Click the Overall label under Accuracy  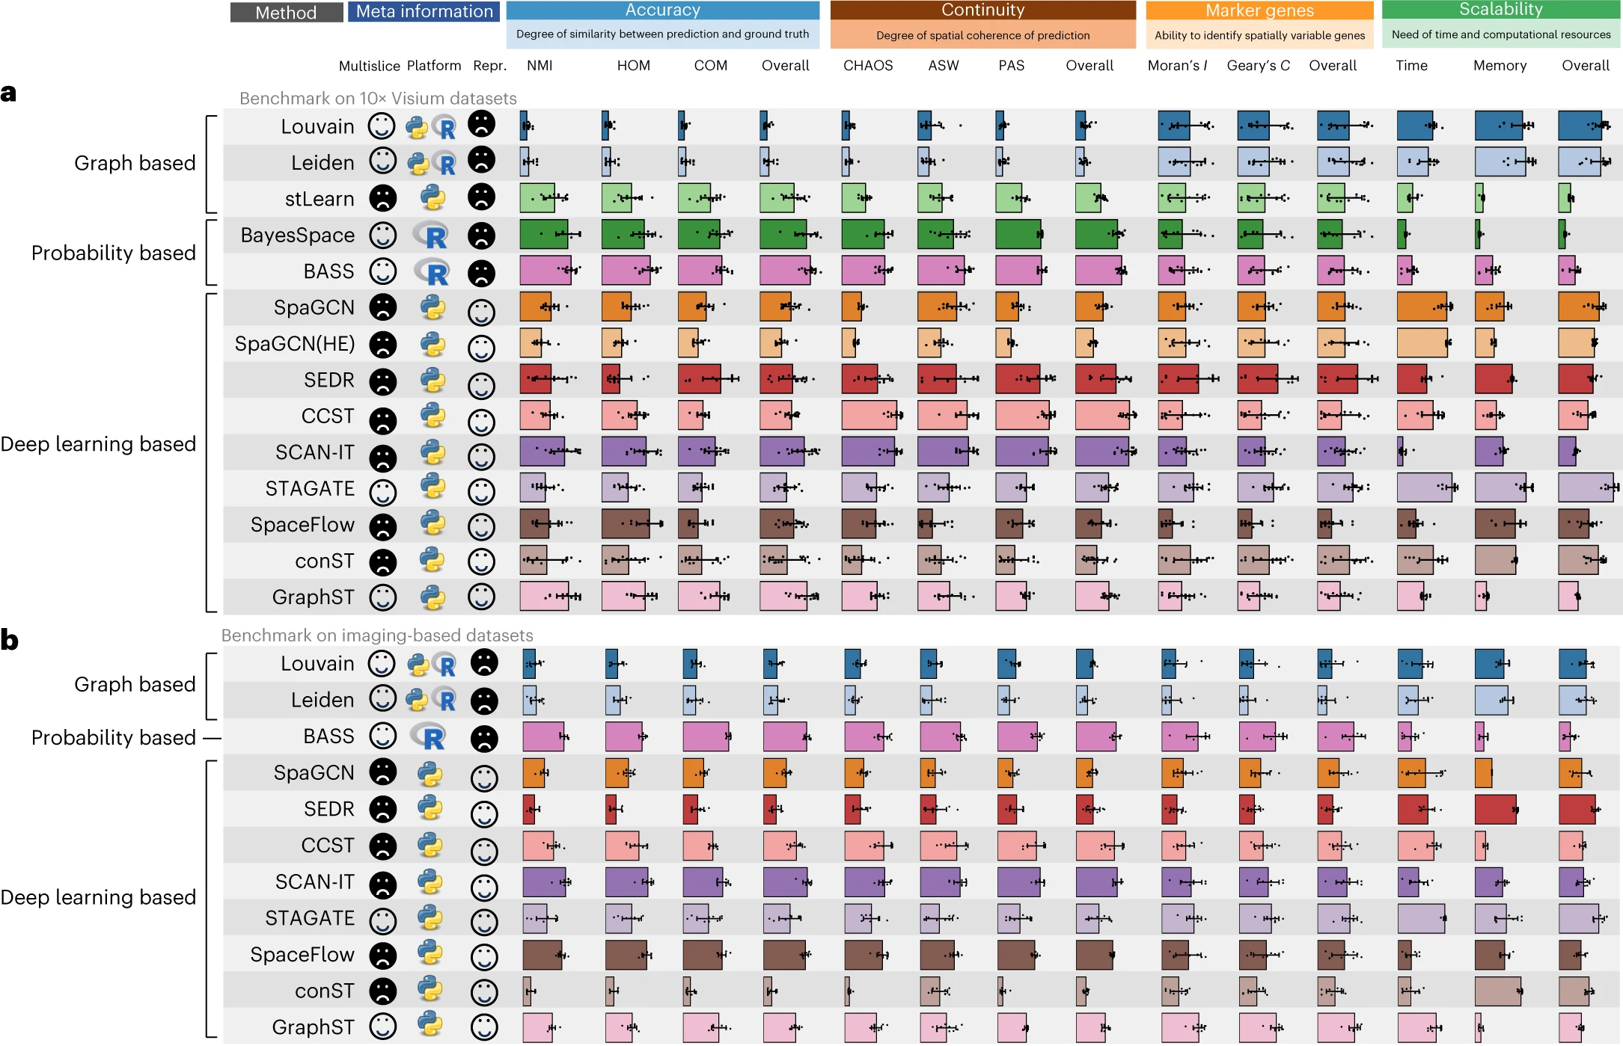tap(786, 66)
